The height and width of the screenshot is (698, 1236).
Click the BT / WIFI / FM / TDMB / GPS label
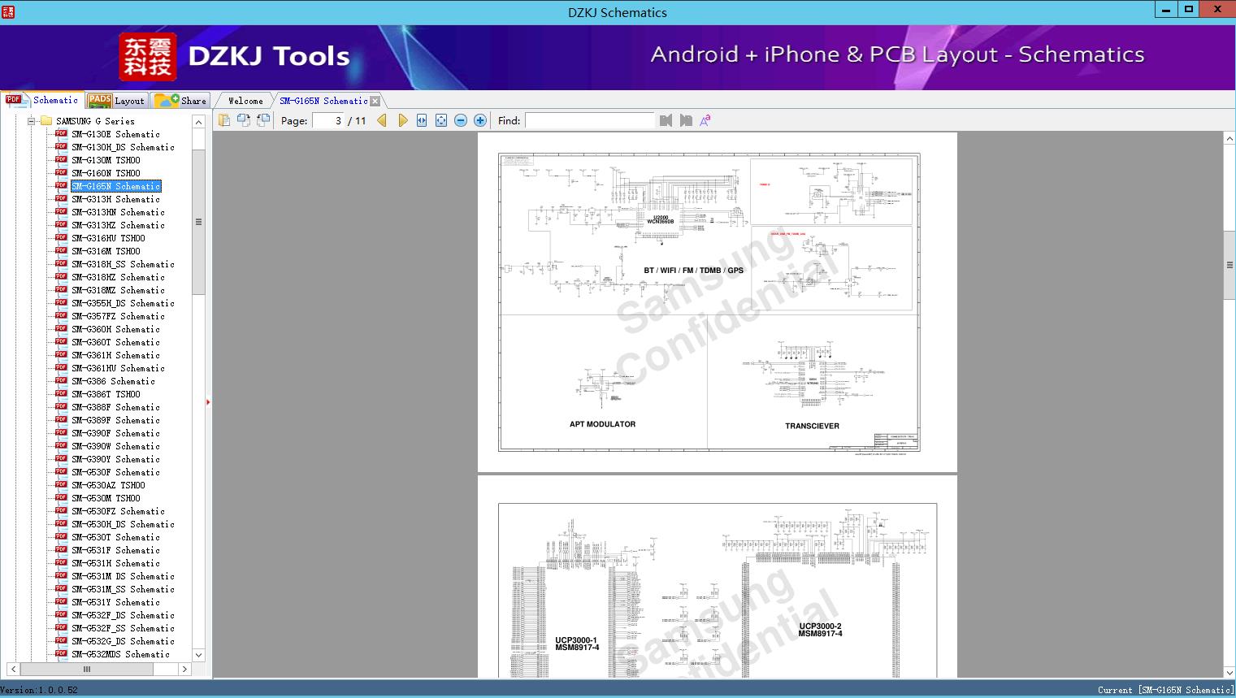click(x=693, y=271)
